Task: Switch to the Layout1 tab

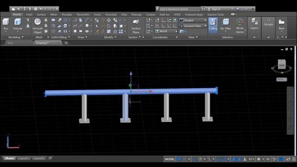Action: [x=24, y=158]
